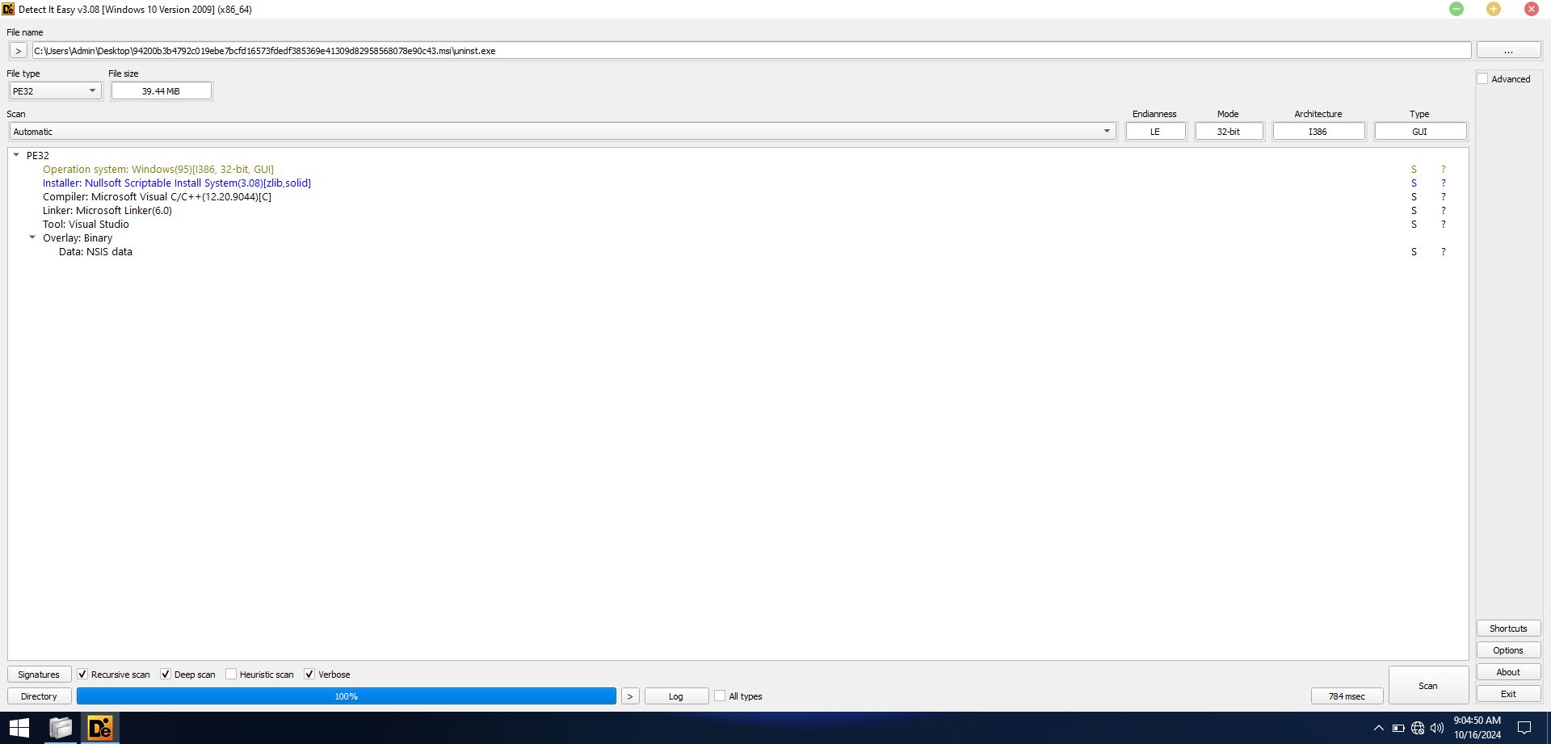
Task: Click 'S' next to Operation system row
Action: point(1414,170)
